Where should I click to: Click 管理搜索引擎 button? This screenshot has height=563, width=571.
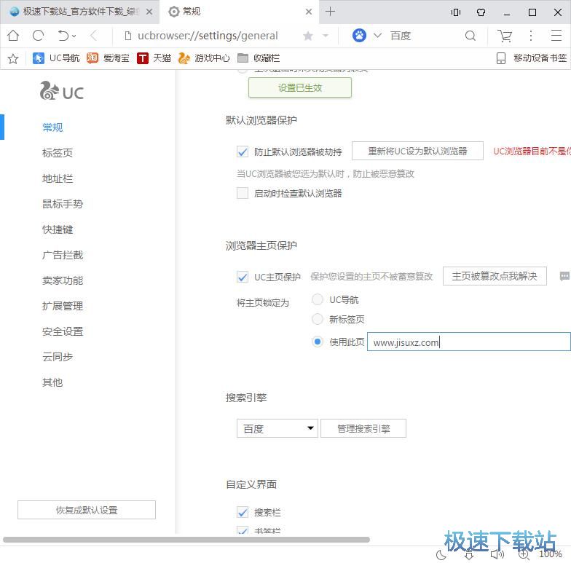pos(363,428)
